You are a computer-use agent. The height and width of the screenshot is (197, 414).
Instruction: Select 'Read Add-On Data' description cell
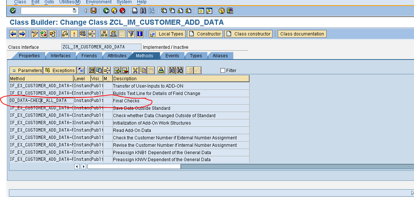coord(181,130)
